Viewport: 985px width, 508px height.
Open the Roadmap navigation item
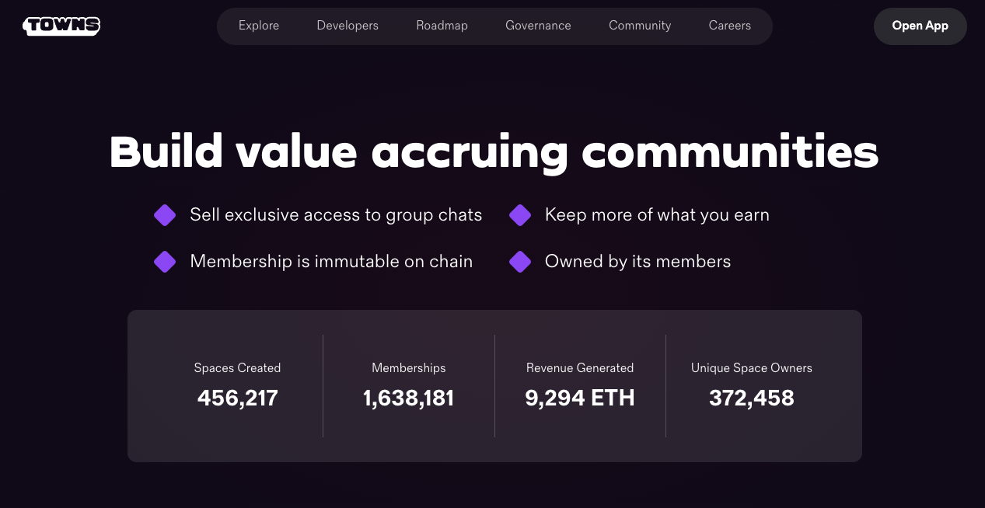(442, 26)
